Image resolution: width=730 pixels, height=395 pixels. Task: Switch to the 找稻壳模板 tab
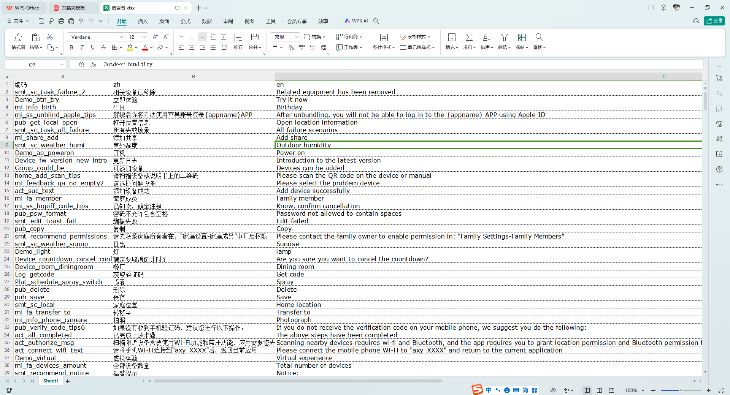pyautogui.click(x=73, y=8)
